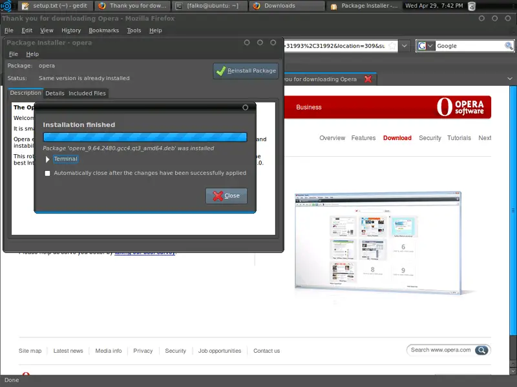Open the Firefox Tools menu
Image resolution: width=517 pixels, height=387 pixels.
[134, 30]
